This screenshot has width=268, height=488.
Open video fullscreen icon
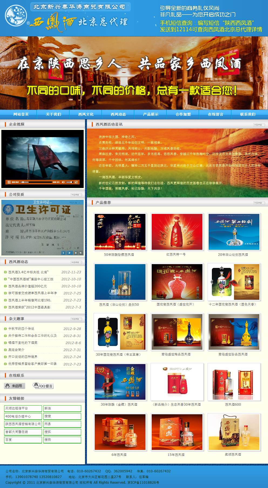coord(76,182)
